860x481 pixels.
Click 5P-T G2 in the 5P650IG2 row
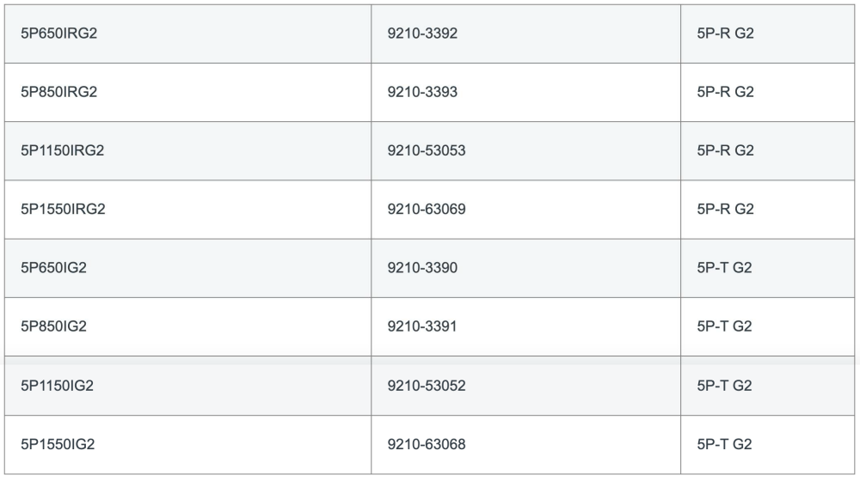[x=724, y=268]
